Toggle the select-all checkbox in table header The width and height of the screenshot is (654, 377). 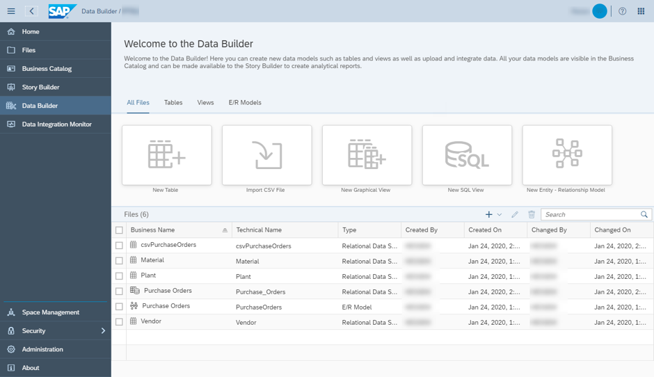click(119, 230)
